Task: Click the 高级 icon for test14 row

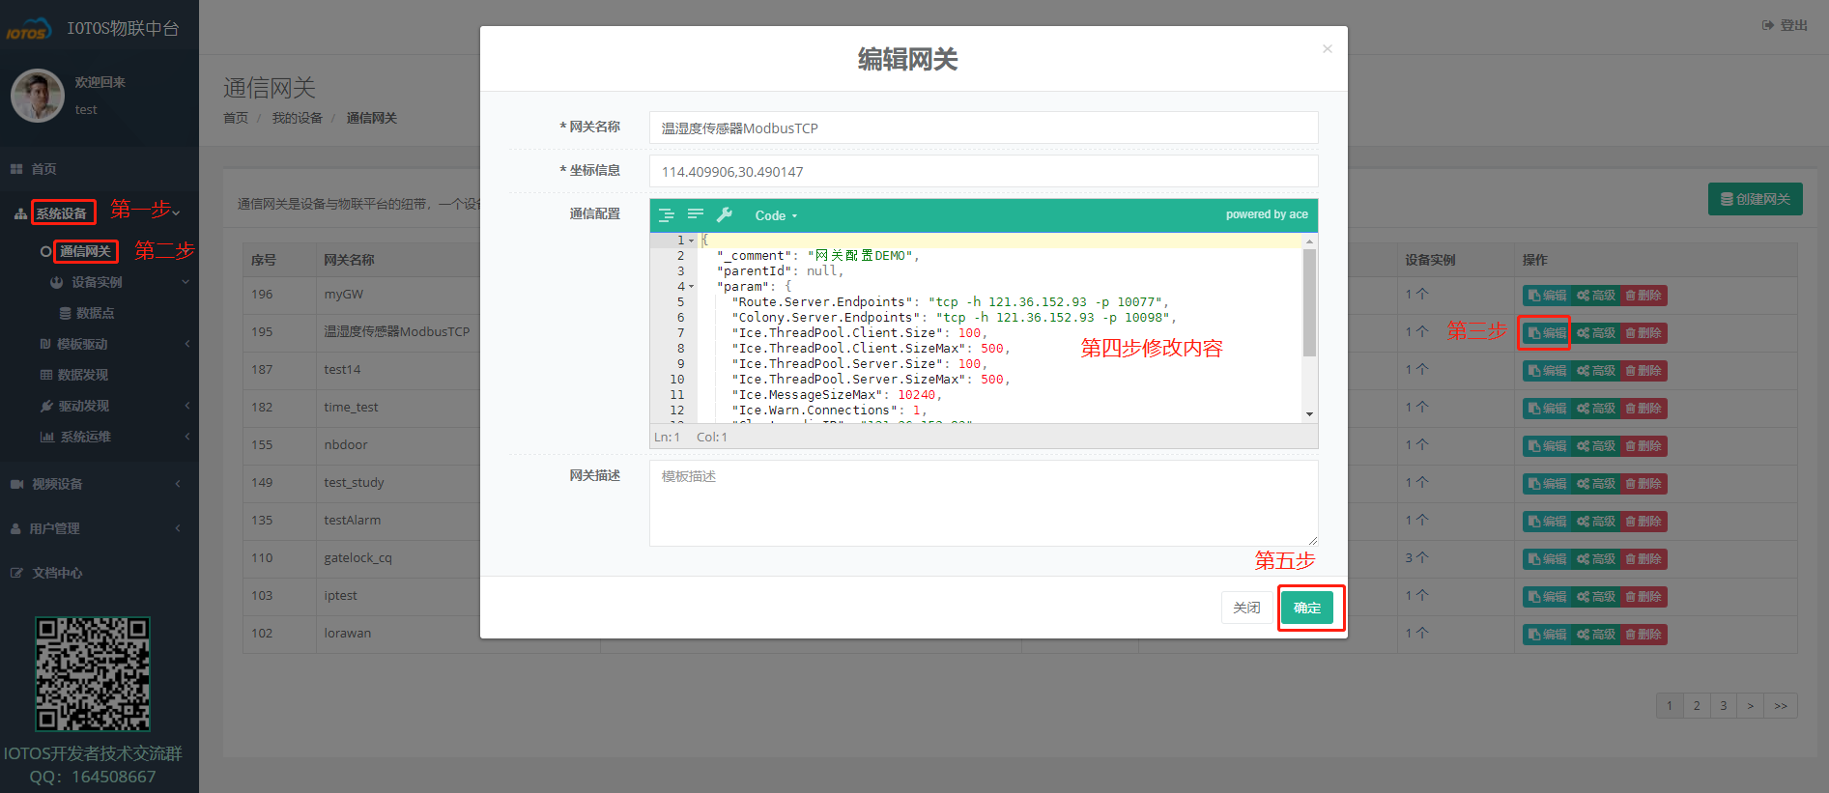Action: pyautogui.click(x=1596, y=371)
